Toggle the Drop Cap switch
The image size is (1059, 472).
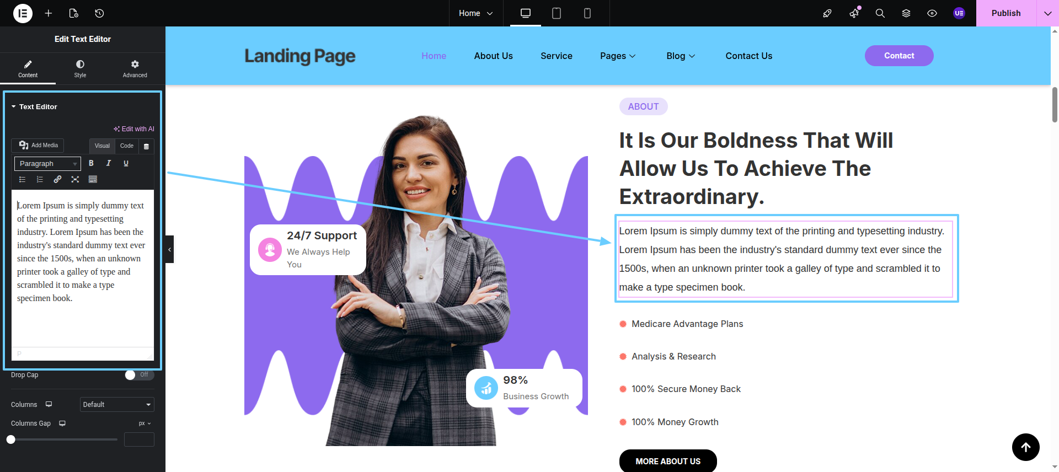point(139,375)
